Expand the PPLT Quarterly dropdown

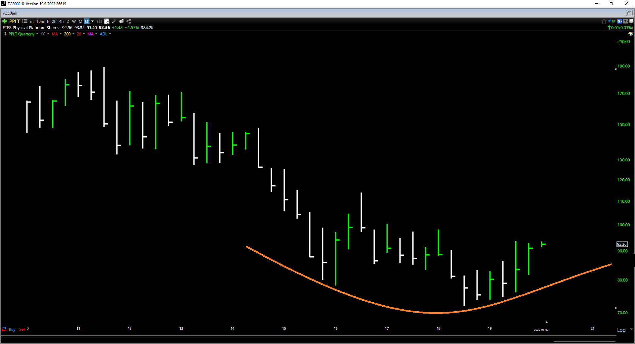[37, 34]
